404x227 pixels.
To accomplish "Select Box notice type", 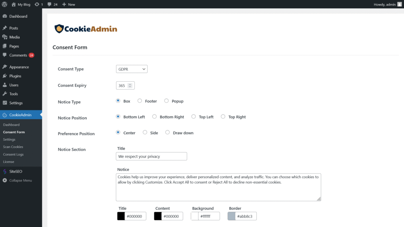I will pos(118,101).
